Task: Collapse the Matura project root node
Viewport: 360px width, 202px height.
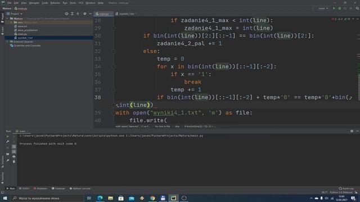Action: coord(7,19)
